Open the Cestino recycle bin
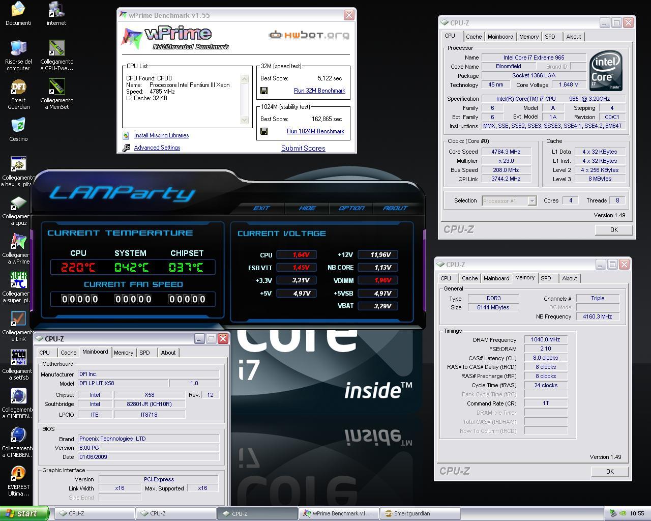 (x=18, y=126)
